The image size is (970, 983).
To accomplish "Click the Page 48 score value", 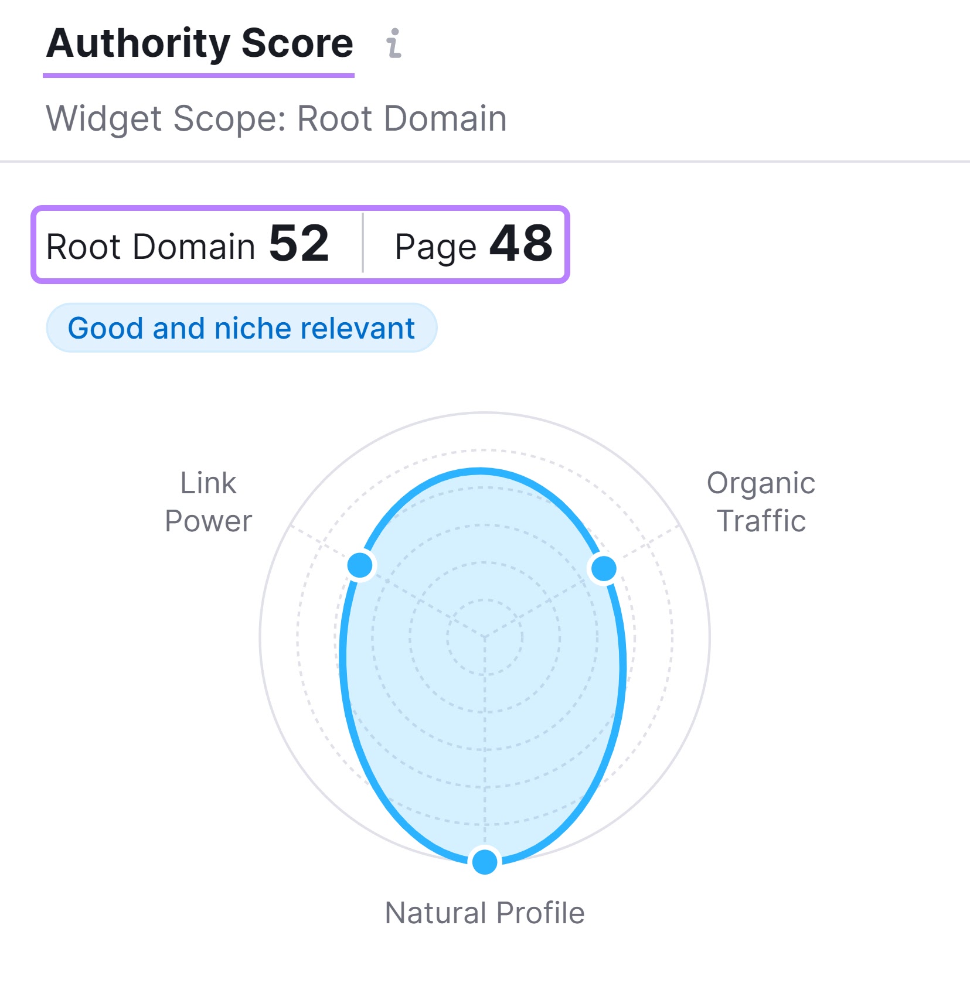I will click(x=520, y=245).
